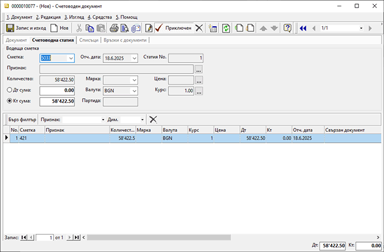Open the '1. Документ' menu

(19, 17)
